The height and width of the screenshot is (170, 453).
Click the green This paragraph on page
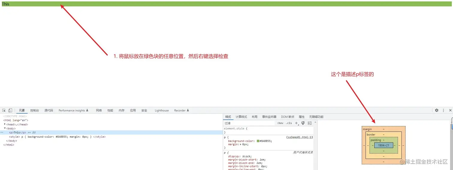pos(226,4)
